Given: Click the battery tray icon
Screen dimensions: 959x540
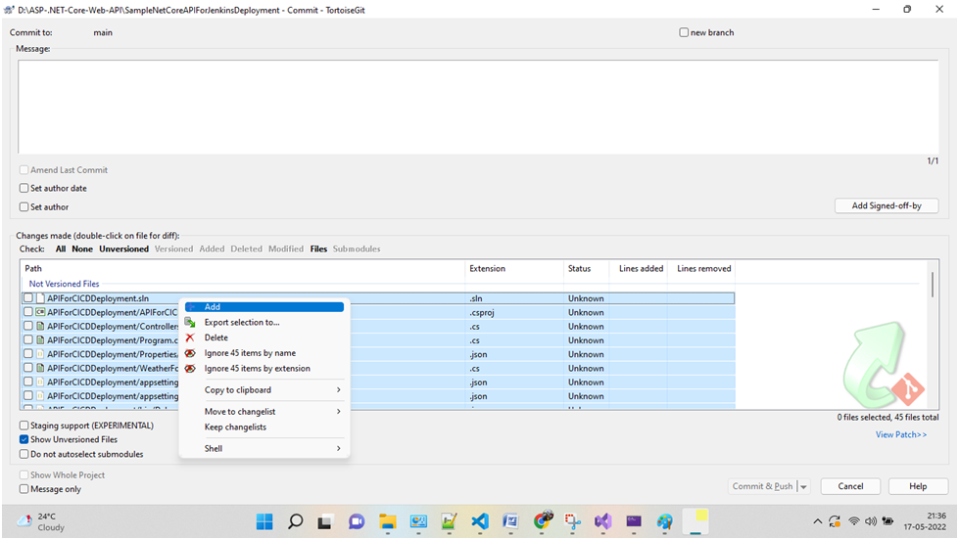Looking at the screenshot, I should tap(887, 521).
